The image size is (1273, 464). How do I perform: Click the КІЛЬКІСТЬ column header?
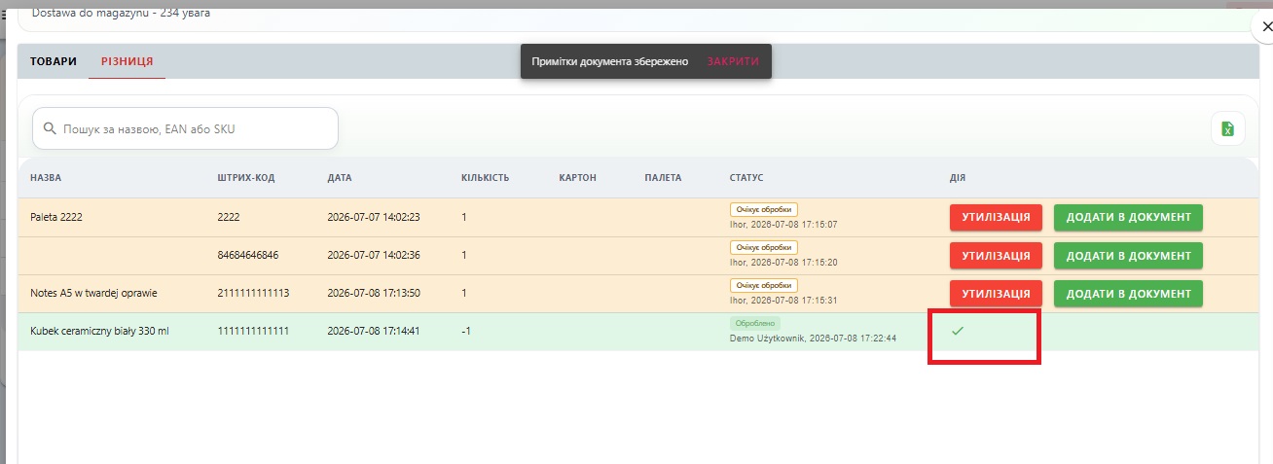tap(486, 178)
